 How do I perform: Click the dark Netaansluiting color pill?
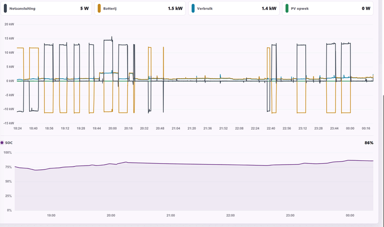tap(5, 8)
